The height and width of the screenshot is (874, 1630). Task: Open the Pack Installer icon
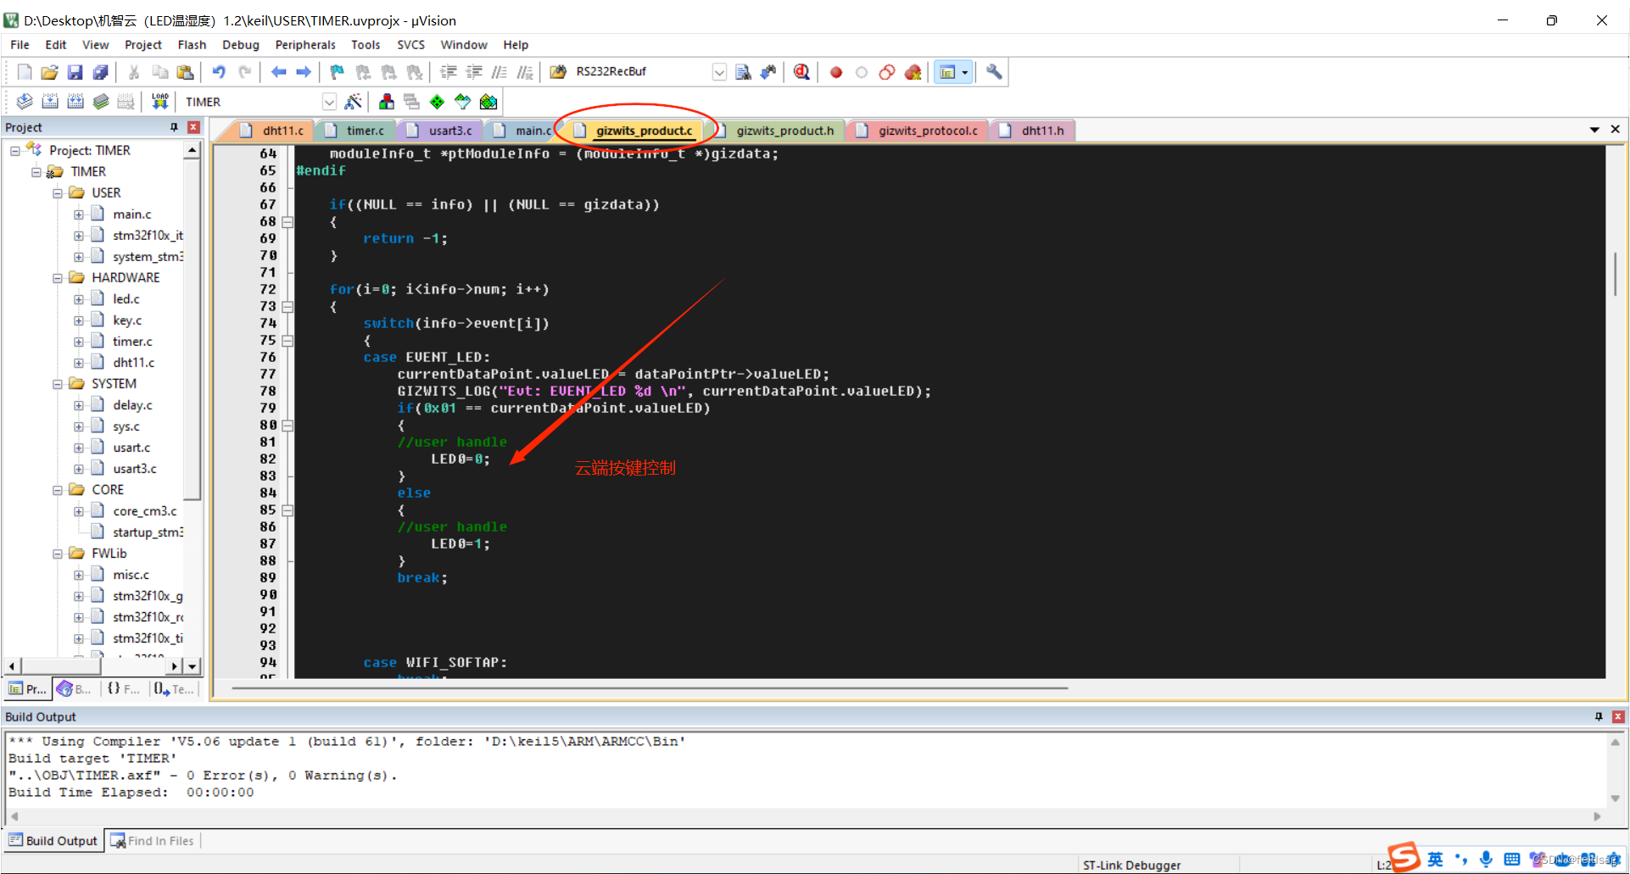(x=488, y=102)
